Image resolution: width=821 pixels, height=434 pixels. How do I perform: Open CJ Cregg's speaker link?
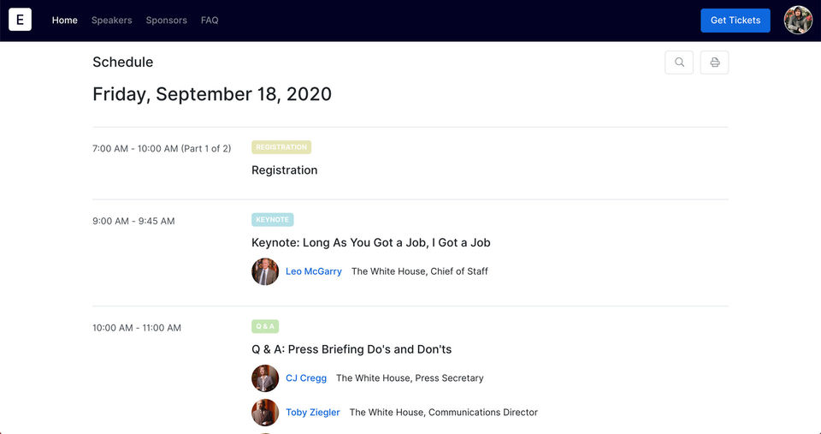click(306, 378)
